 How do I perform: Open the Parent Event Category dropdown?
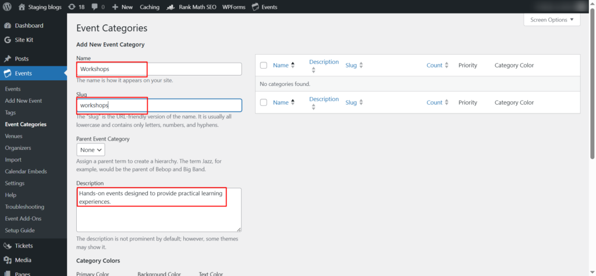90,150
